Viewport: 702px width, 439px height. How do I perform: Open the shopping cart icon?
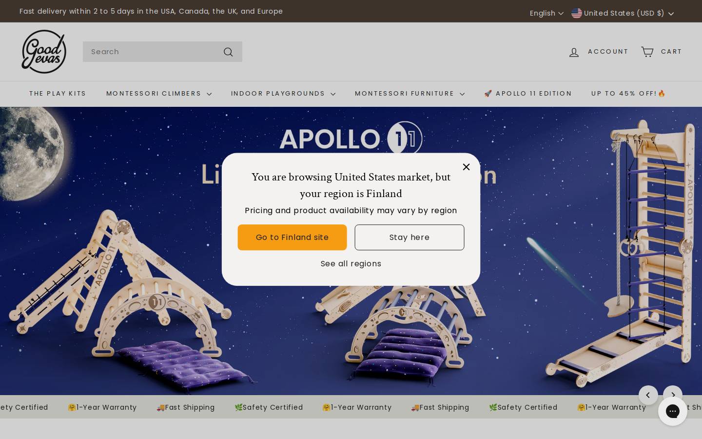647,52
